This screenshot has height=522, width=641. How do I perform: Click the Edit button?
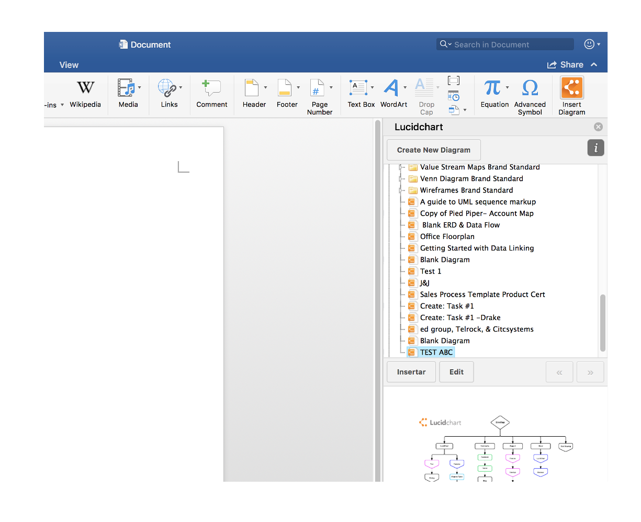456,372
